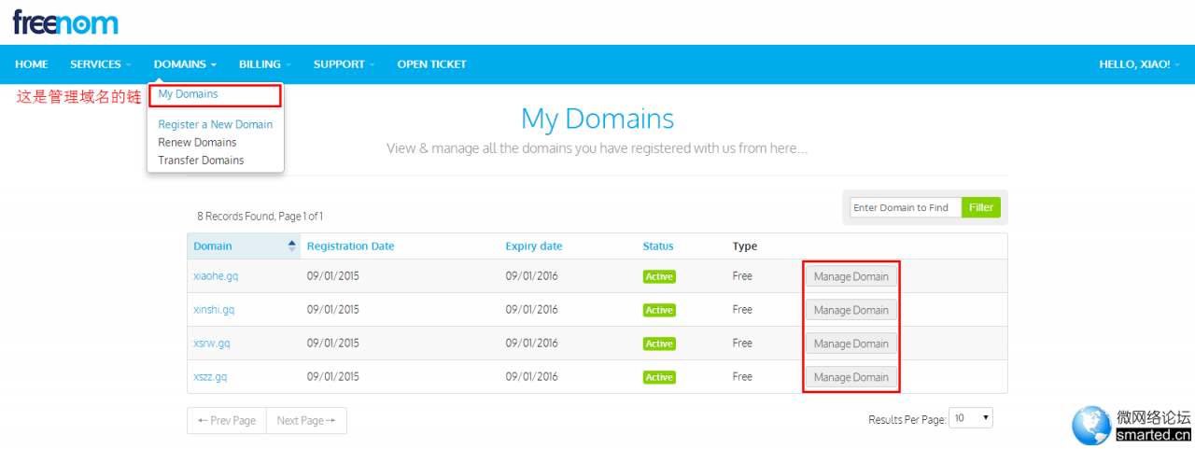Choose Register a New Domain
Screen dimensions: 1195x449
click(216, 124)
